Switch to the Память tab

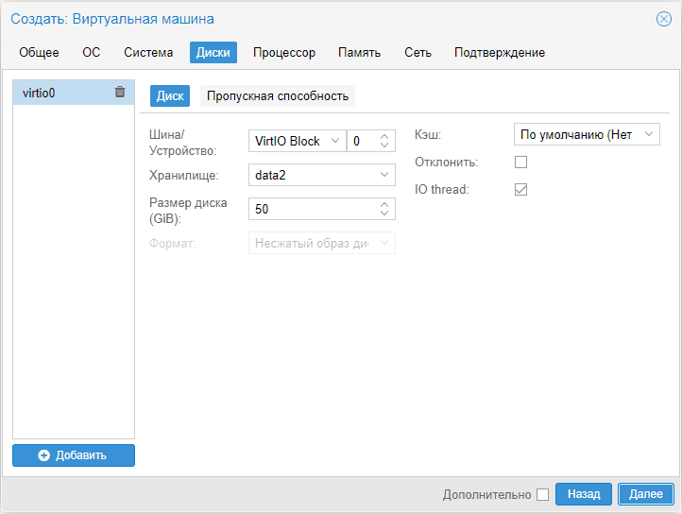click(x=359, y=52)
